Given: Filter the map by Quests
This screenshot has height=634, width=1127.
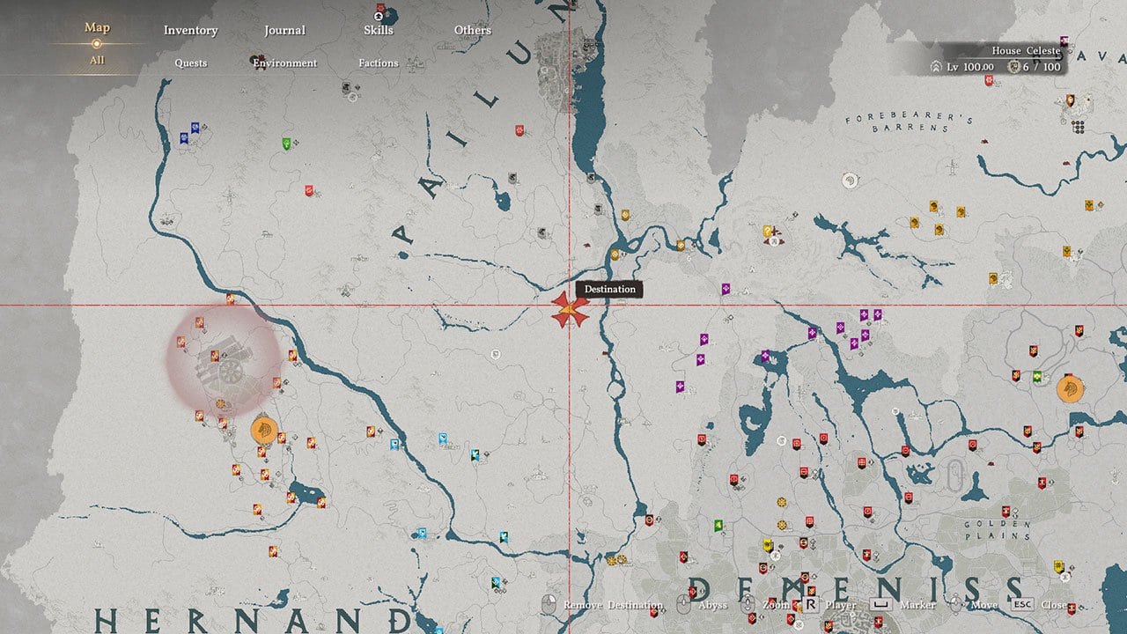Looking at the screenshot, I should [191, 63].
